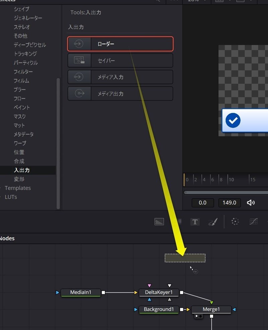
Task: Open the シェイプ category
Action: tap(21, 9)
